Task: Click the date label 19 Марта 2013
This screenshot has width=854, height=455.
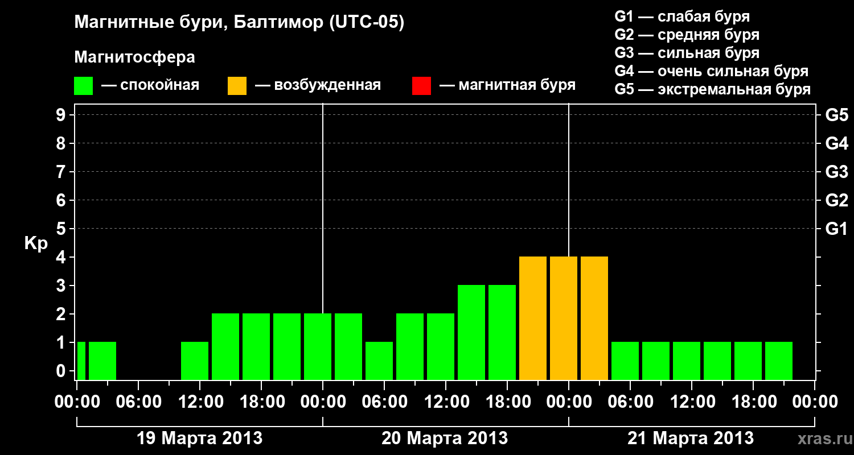Action: [x=200, y=439]
